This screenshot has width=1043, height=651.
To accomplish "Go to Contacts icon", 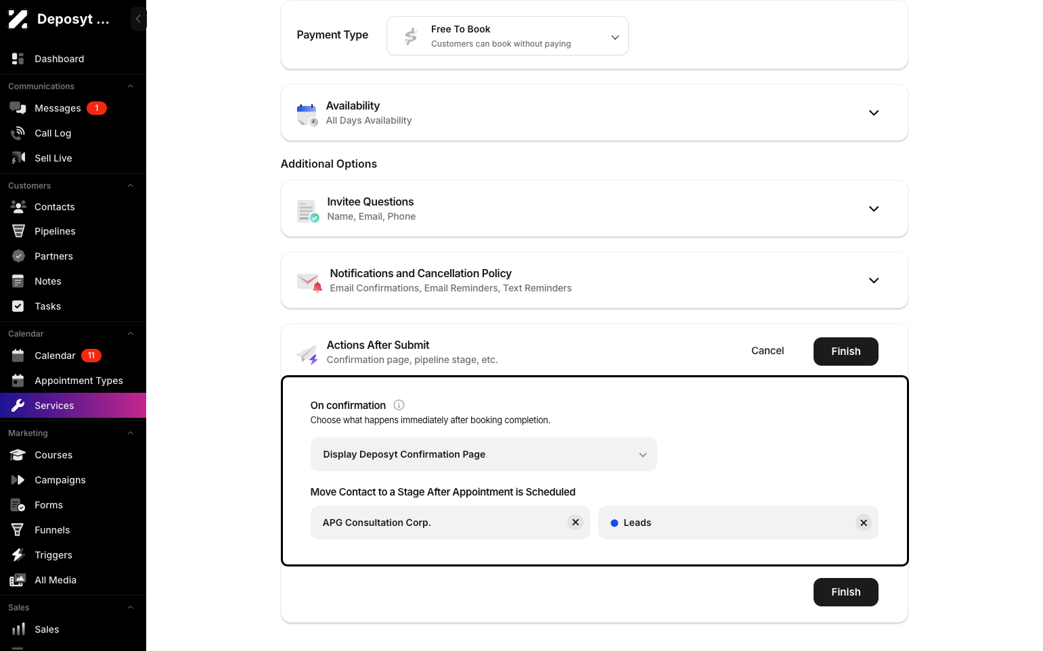I will tap(18, 207).
